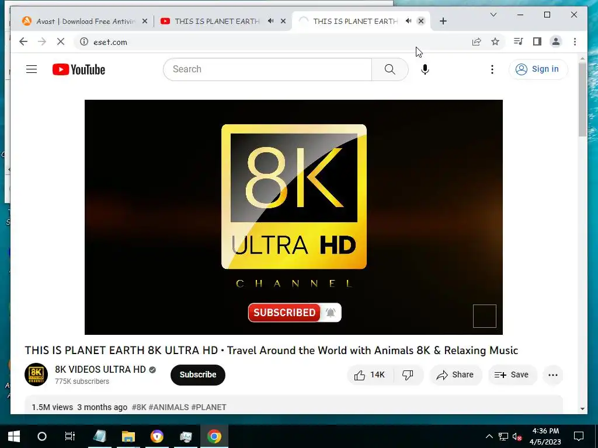Click the #PLANET hashtag
Screen dimensions: 598x448
tap(209, 407)
